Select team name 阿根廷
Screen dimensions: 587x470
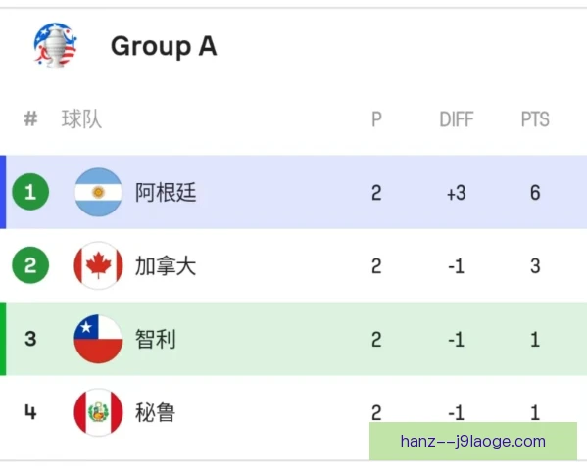pos(166,192)
